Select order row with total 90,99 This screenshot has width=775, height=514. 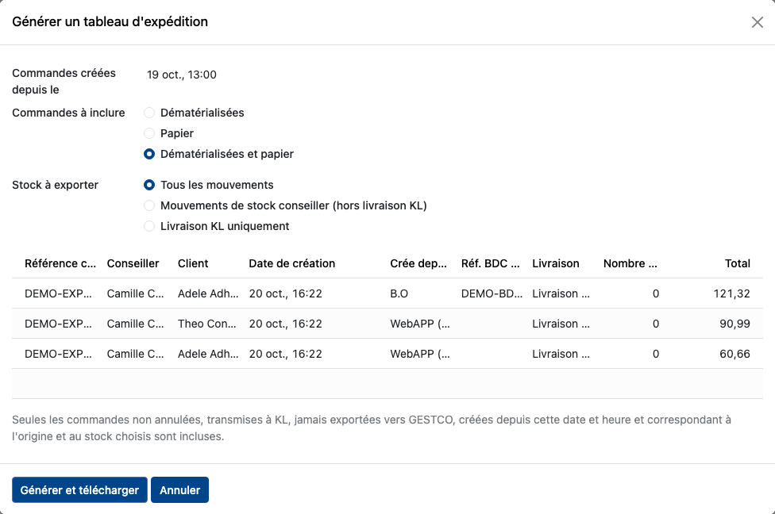[x=387, y=324]
